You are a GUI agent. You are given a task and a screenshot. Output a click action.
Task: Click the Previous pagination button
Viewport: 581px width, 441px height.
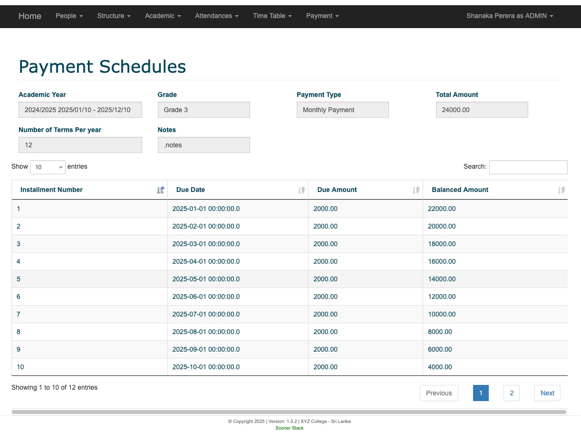[439, 393]
